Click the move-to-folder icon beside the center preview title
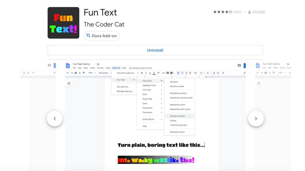The height and width of the screenshot is (171, 305). (98, 64)
